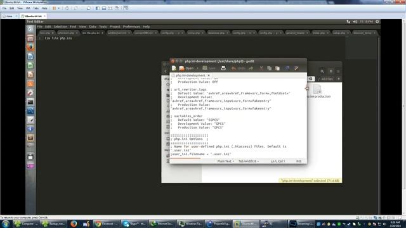Open the Files icon in Ubuntu launcher
The image size is (406, 228).
(x=30, y=38)
